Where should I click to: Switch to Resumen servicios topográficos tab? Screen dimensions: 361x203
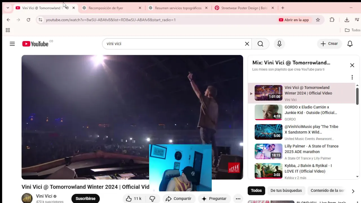coord(178,8)
